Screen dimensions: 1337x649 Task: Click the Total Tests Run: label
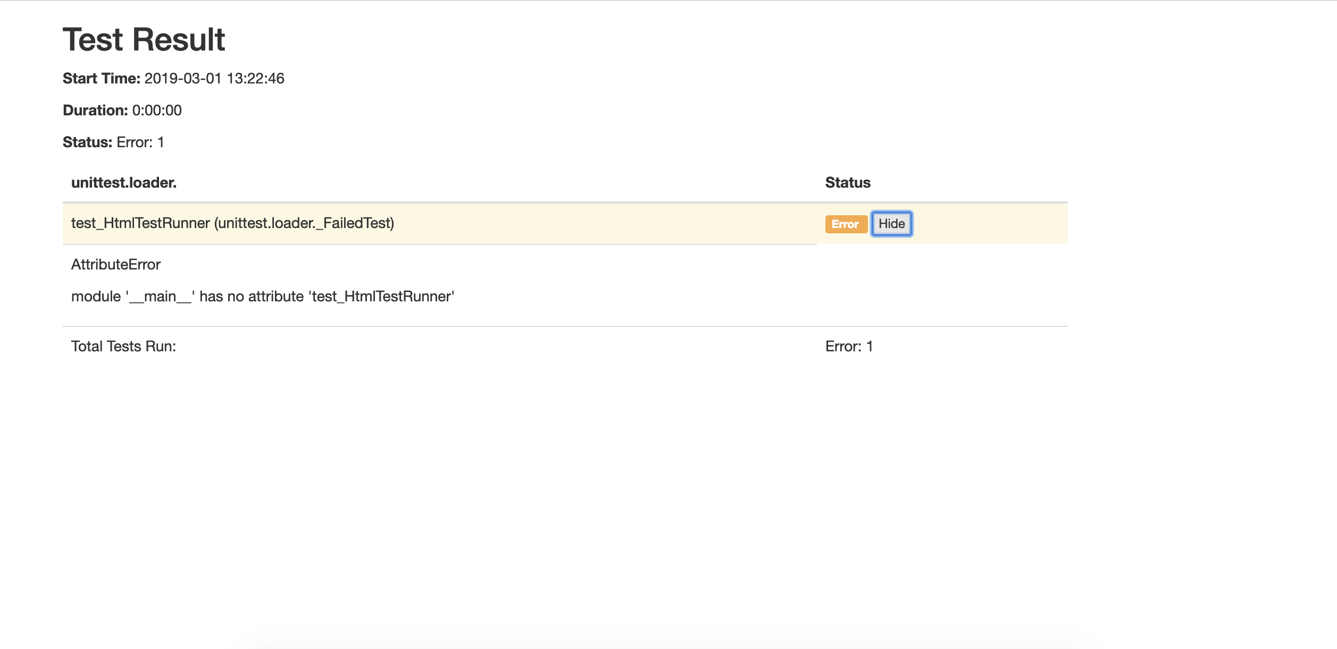click(123, 347)
